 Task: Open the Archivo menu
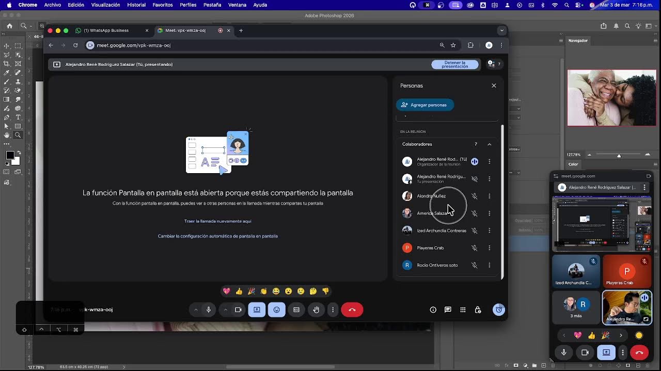click(x=53, y=5)
